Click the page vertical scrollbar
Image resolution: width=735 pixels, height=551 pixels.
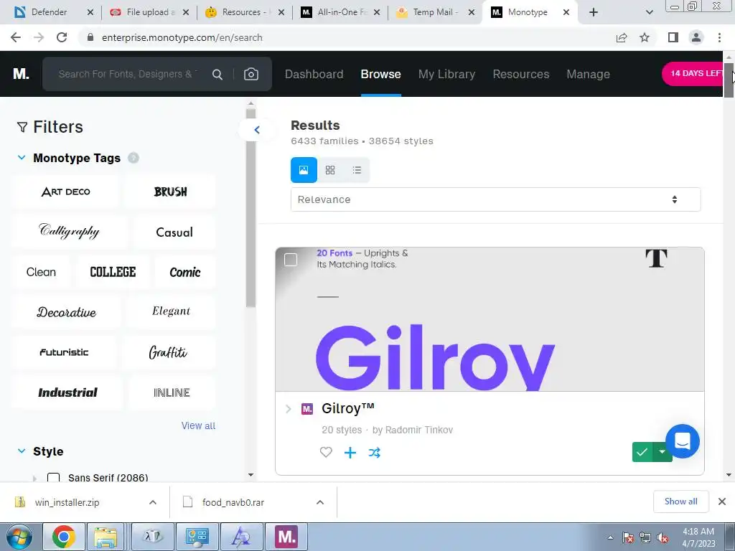click(x=729, y=80)
